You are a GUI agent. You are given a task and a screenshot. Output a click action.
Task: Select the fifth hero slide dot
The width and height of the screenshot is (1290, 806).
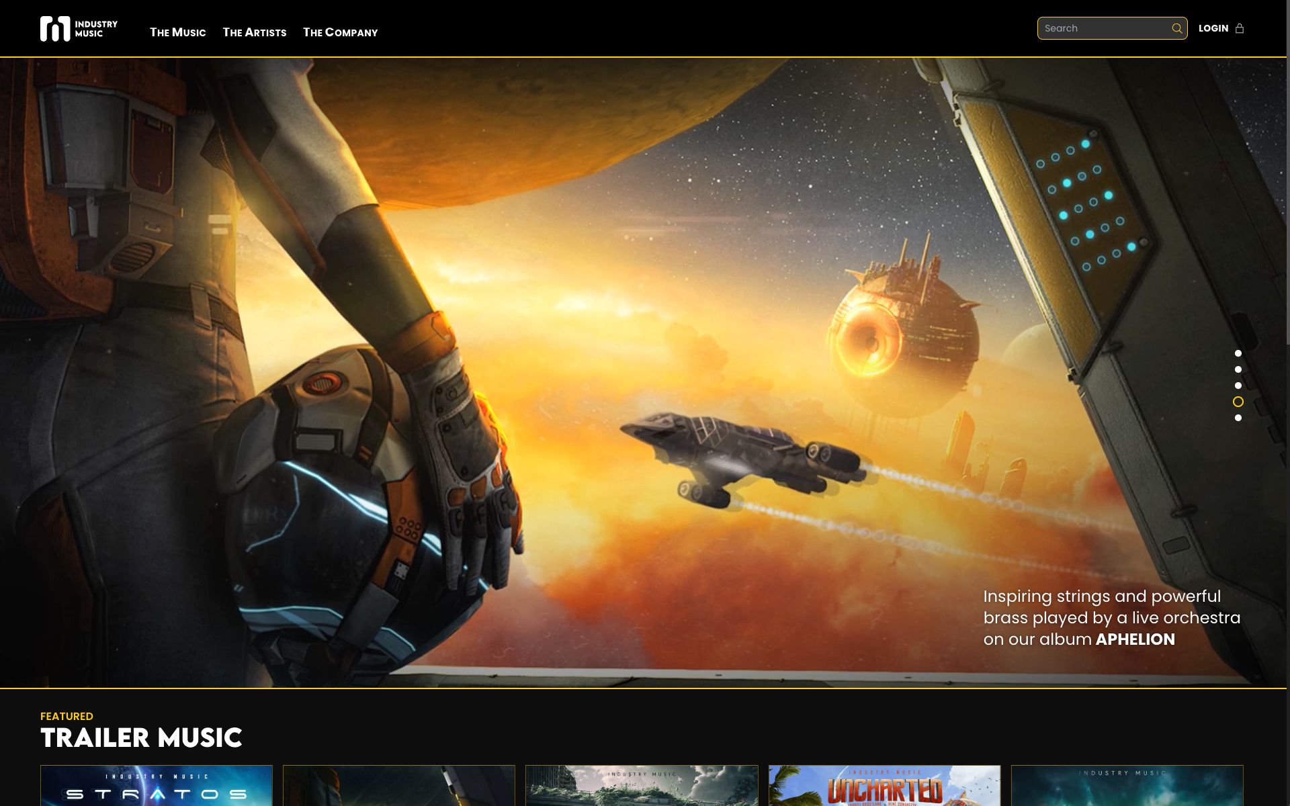coord(1238,418)
